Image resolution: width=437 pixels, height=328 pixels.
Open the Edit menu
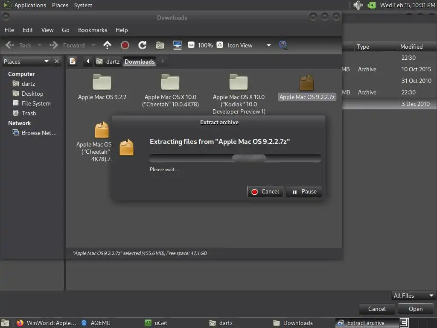(x=28, y=30)
